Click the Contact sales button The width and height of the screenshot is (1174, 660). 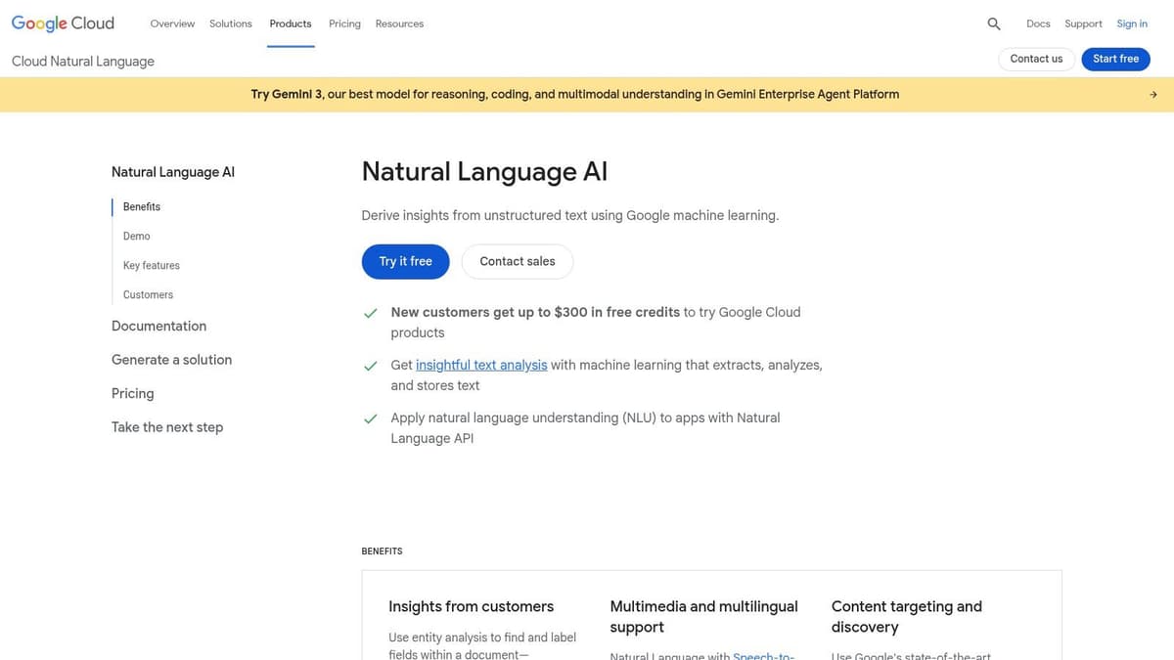click(x=517, y=261)
